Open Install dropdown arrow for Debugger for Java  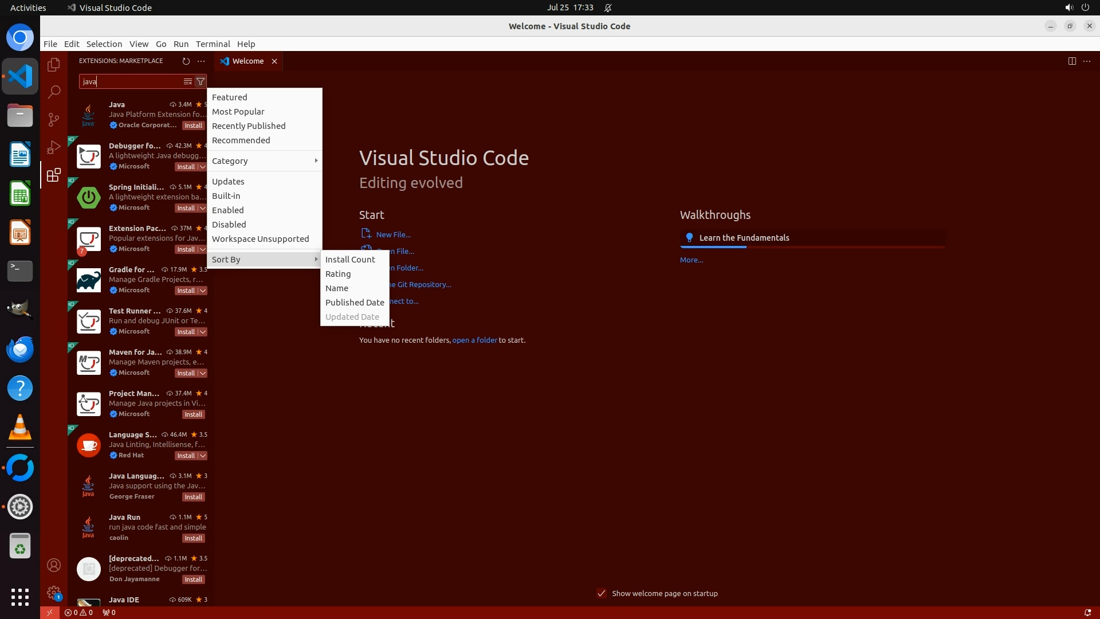[x=202, y=167]
